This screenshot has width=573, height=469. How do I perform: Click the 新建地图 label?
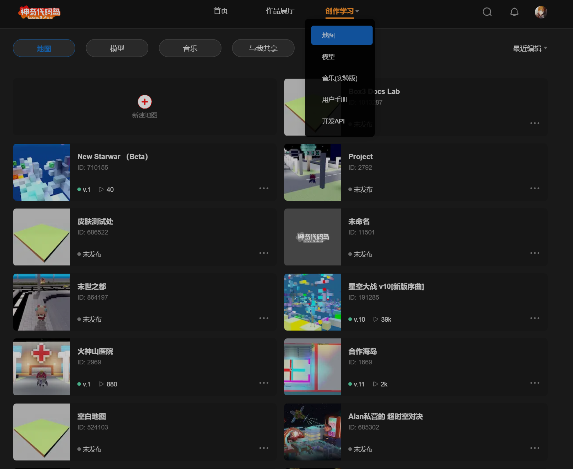pyautogui.click(x=145, y=115)
